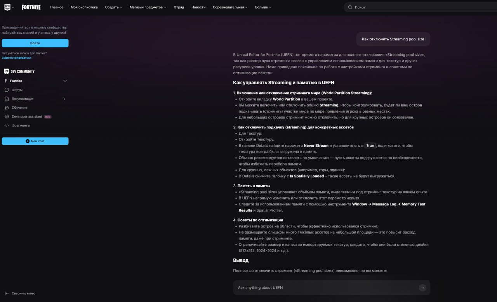Click the True code label
497x302 pixels.
point(370,146)
